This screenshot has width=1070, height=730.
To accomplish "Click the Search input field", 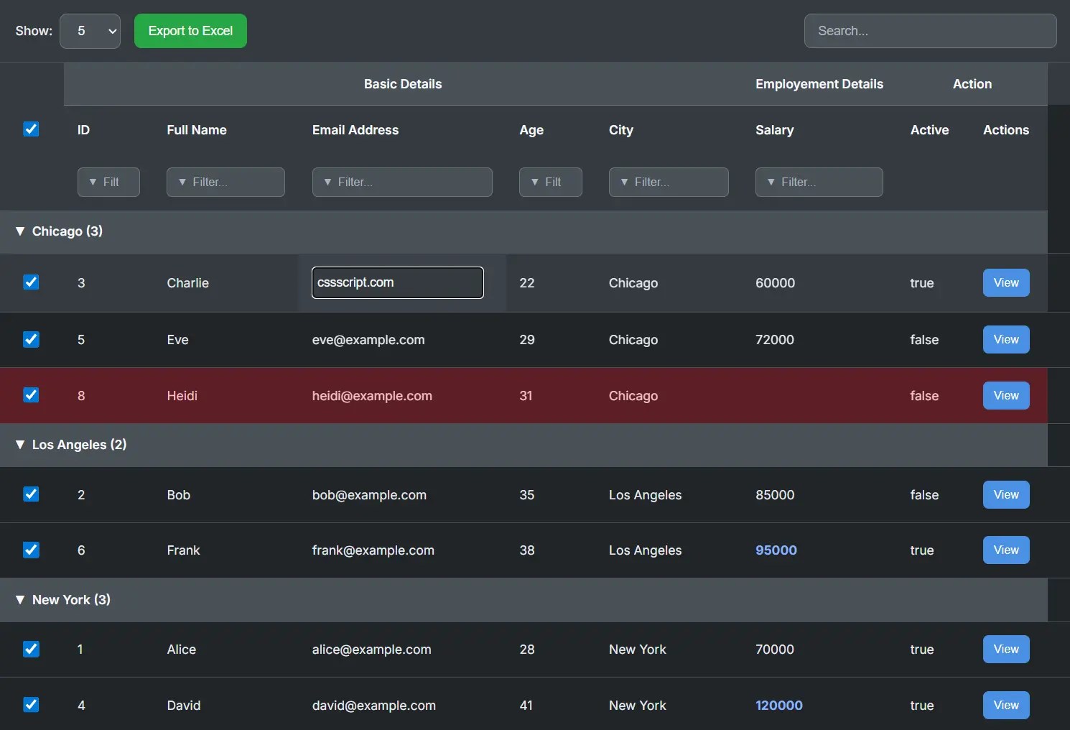I will point(930,31).
